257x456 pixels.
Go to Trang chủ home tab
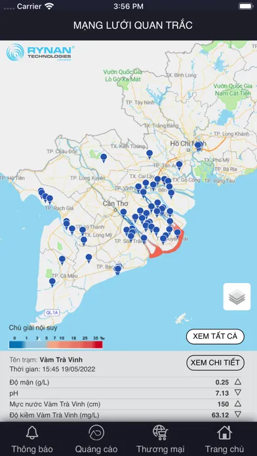click(x=224, y=439)
